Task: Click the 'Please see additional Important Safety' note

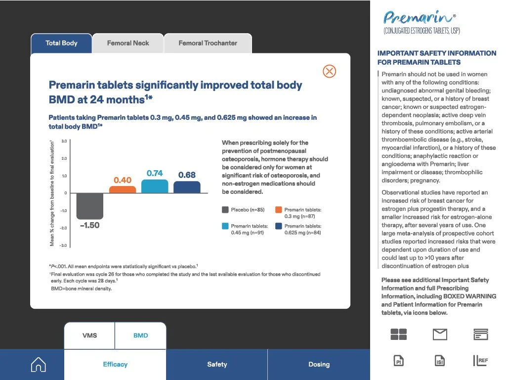Action: pyautogui.click(x=439, y=296)
